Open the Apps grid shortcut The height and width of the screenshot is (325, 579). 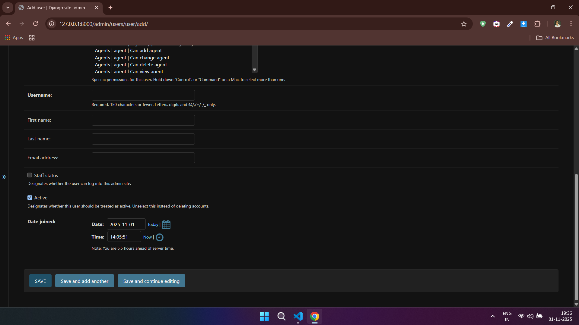14,38
